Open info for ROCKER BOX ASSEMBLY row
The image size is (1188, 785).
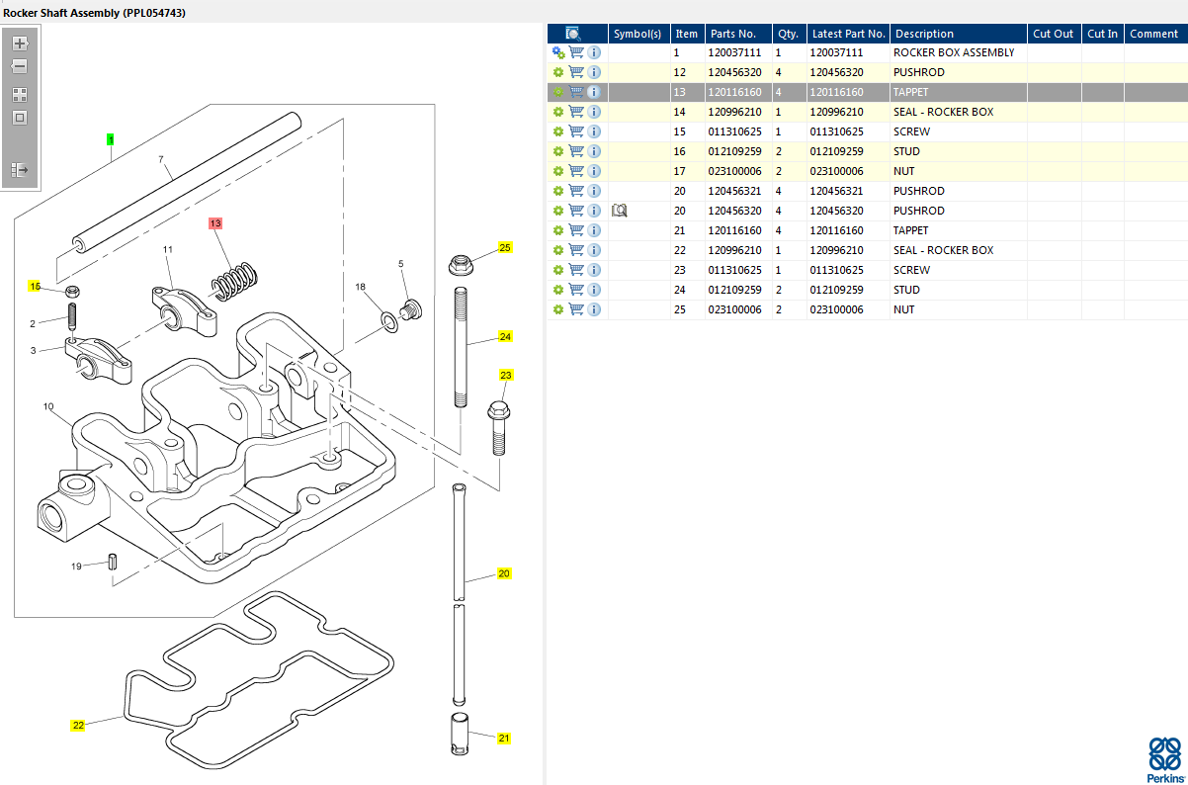tap(594, 52)
